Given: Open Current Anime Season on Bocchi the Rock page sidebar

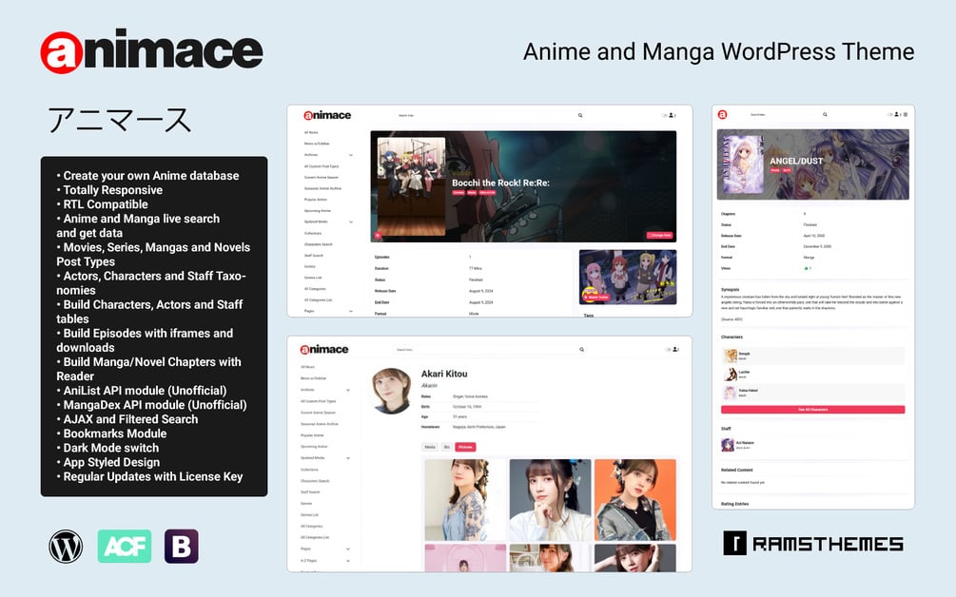Looking at the screenshot, I should [322, 177].
